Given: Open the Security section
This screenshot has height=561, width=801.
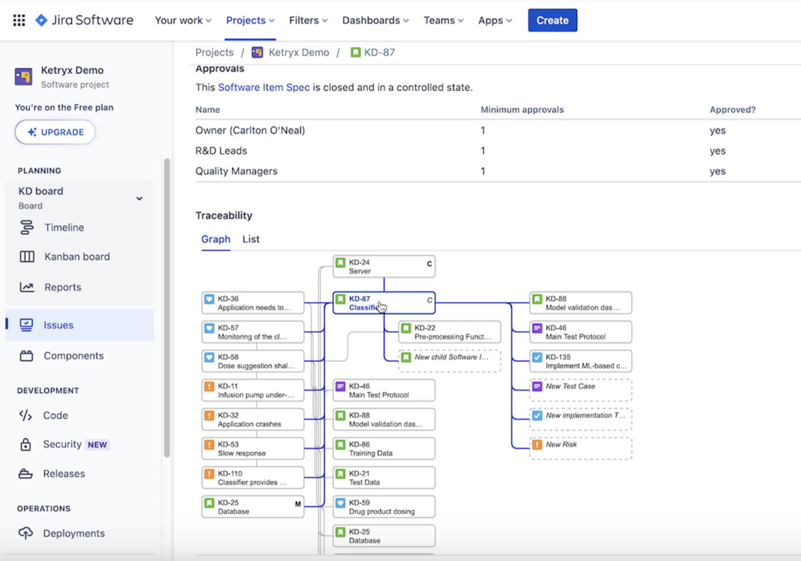Looking at the screenshot, I should click(25, 444).
